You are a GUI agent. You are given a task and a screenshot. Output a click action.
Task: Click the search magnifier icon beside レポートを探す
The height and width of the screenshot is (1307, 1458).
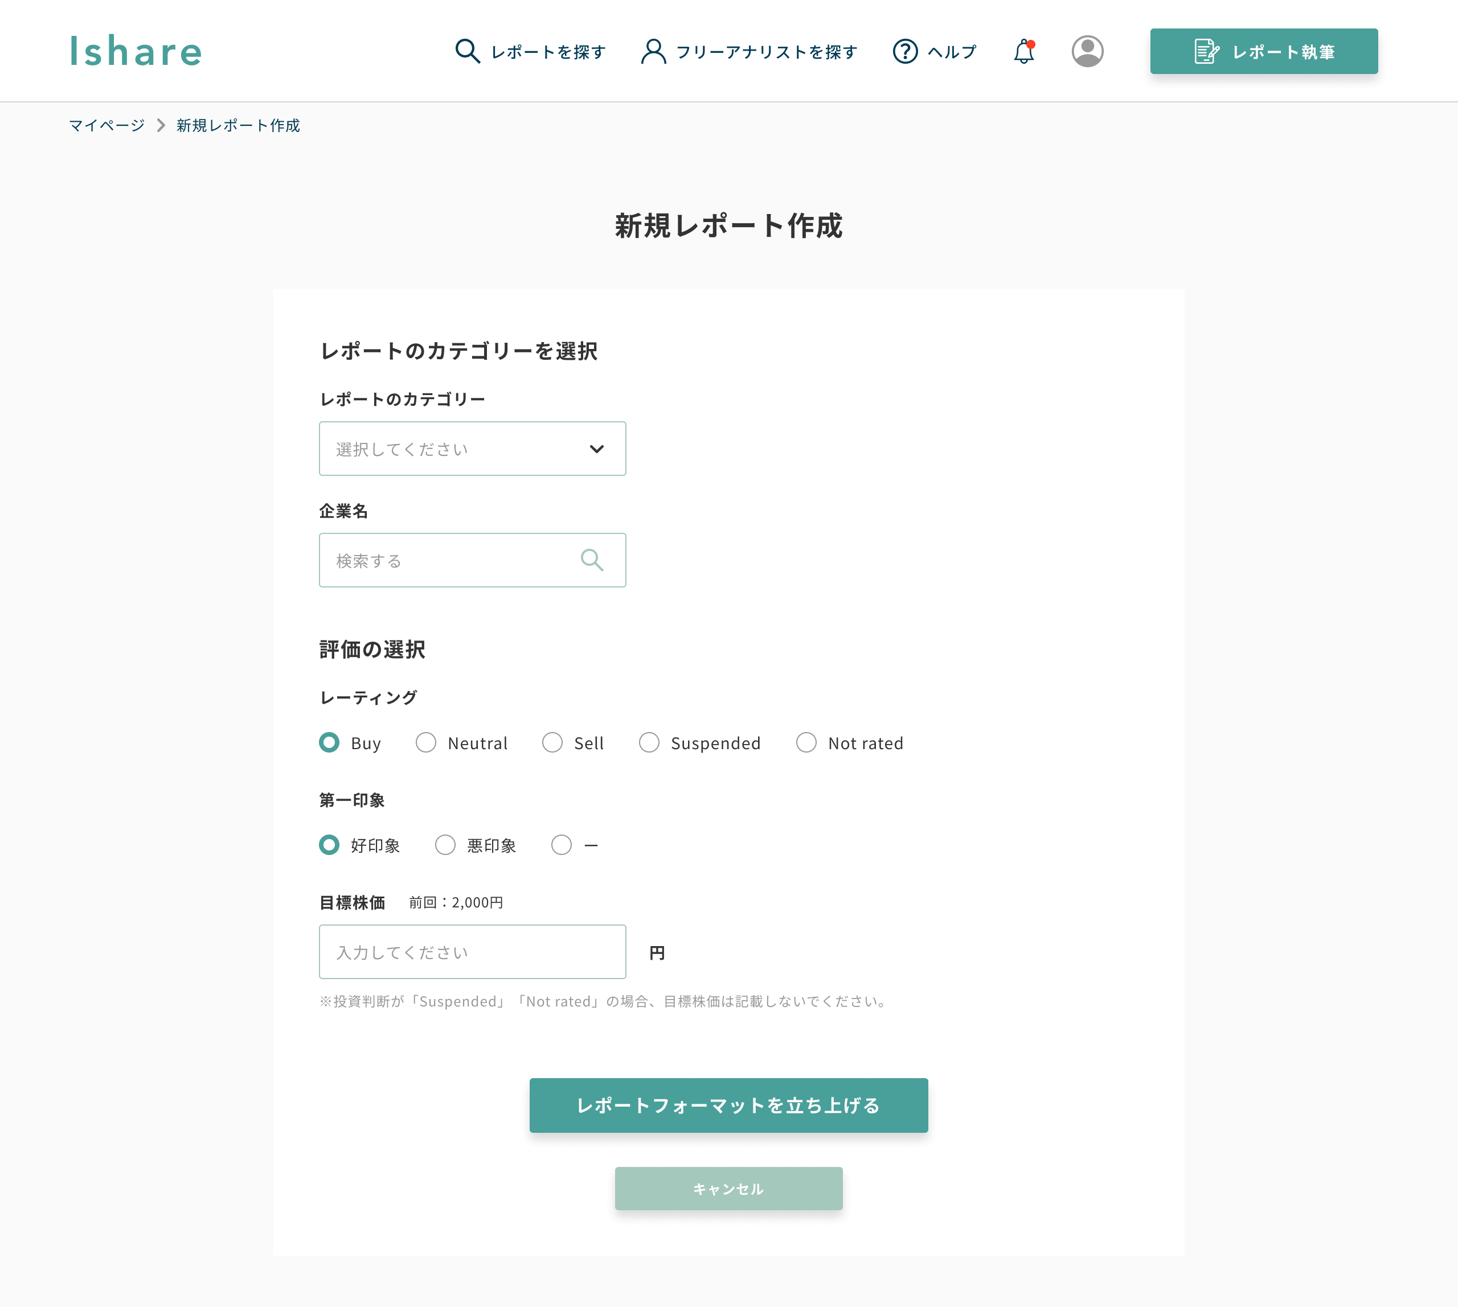coord(468,51)
